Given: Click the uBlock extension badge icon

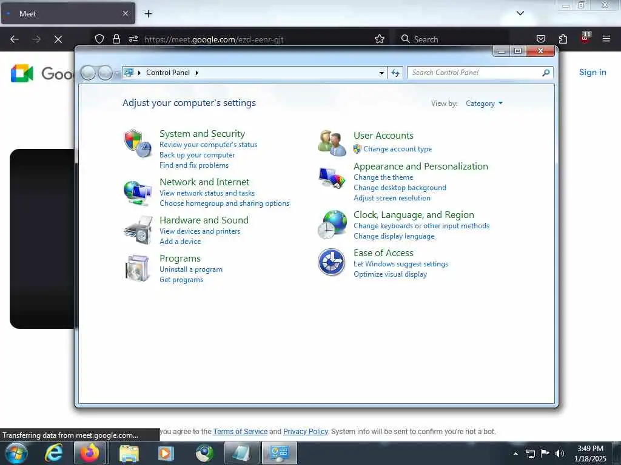Looking at the screenshot, I should click(585, 38).
